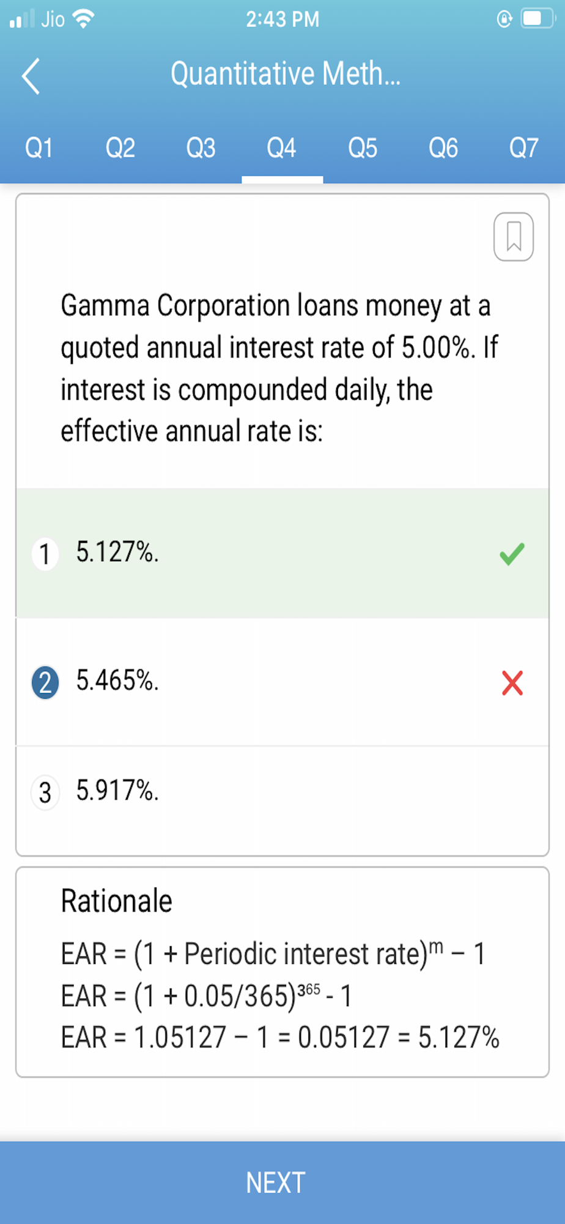Viewport: 565px width, 1224px height.
Task: Tap the cellular signal bars icon
Action: click(x=22, y=20)
